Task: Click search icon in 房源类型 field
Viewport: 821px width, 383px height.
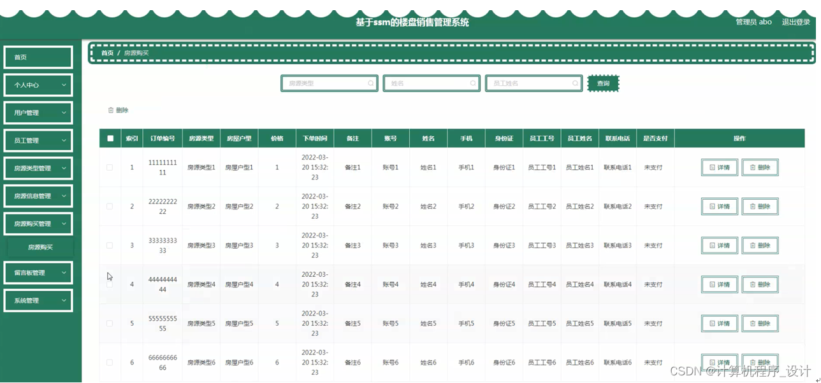Action: (371, 83)
